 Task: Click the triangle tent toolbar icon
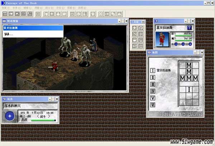[120, 14]
